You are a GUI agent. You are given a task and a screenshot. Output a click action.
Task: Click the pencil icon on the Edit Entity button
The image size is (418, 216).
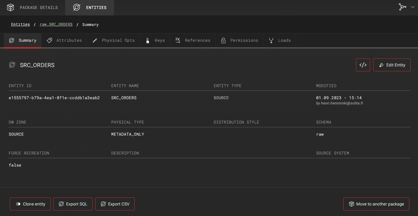point(381,65)
